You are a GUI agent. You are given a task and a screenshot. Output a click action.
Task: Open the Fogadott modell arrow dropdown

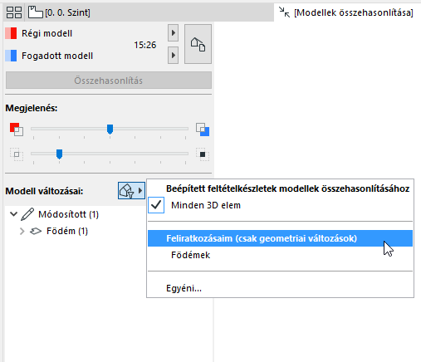(x=173, y=56)
